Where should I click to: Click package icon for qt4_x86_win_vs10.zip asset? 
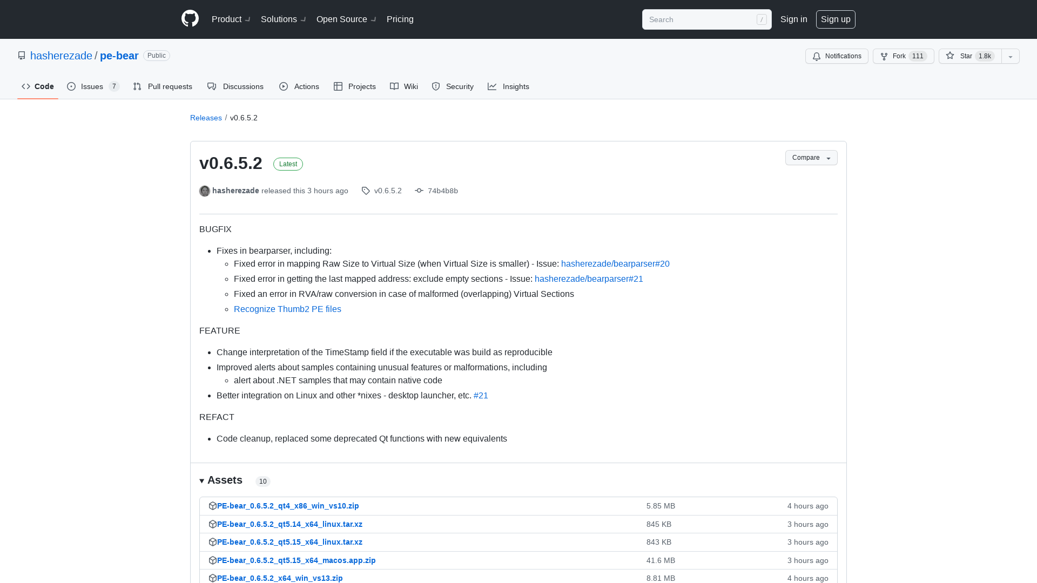coord(213,506)
